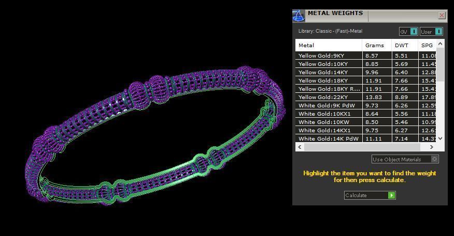Image resolution: width=454 pixels, height=236 pixels.
Task: Click the 9.73 grams value
Action: [x=372, y=105]
